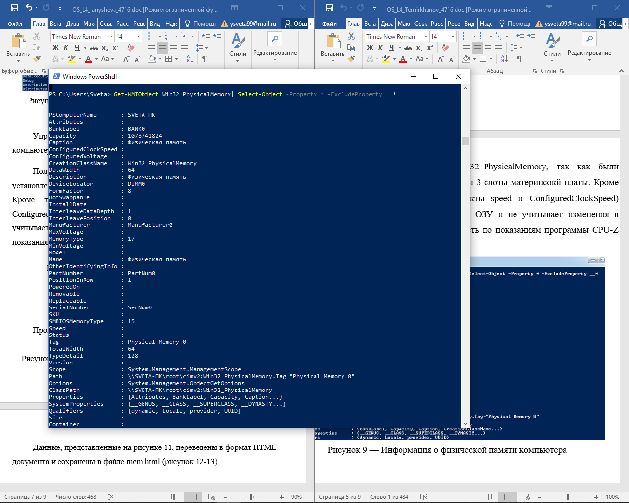Open Find search icon in left Word window
The width and height of the screenshot is (629, 503).
tap(275, 39)
